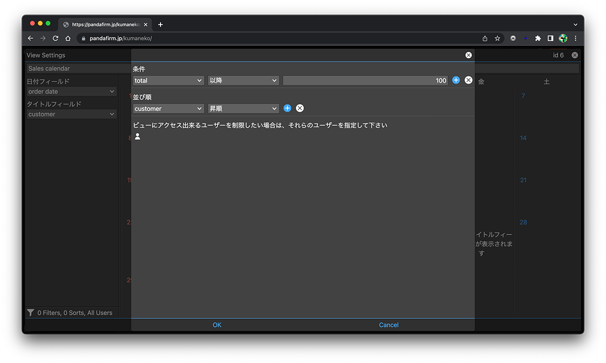
Task: Bookmark page with the star icon
Action: click(x=498, y=38)
